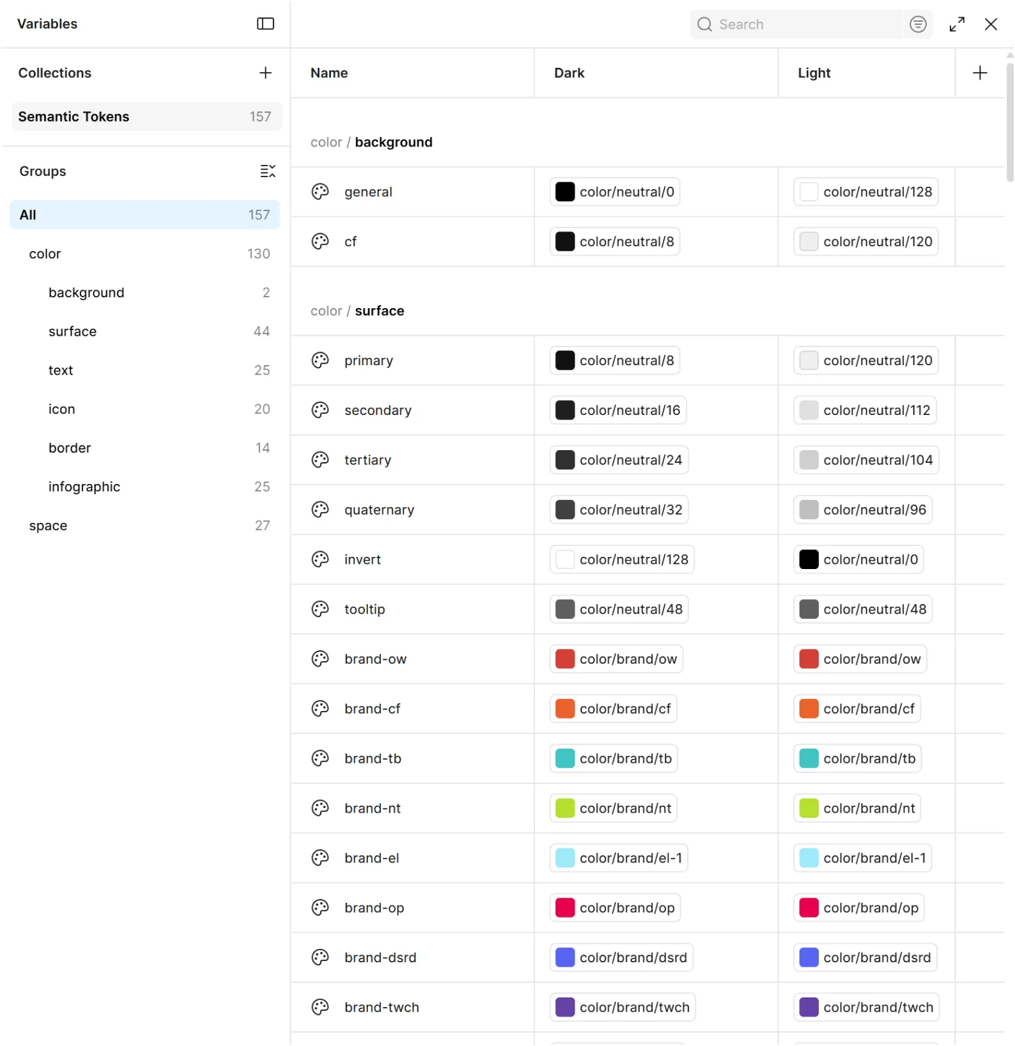Viewport: 1015px width, 1046px height.
Task: Open the text group
Action: tap(144, 370)
